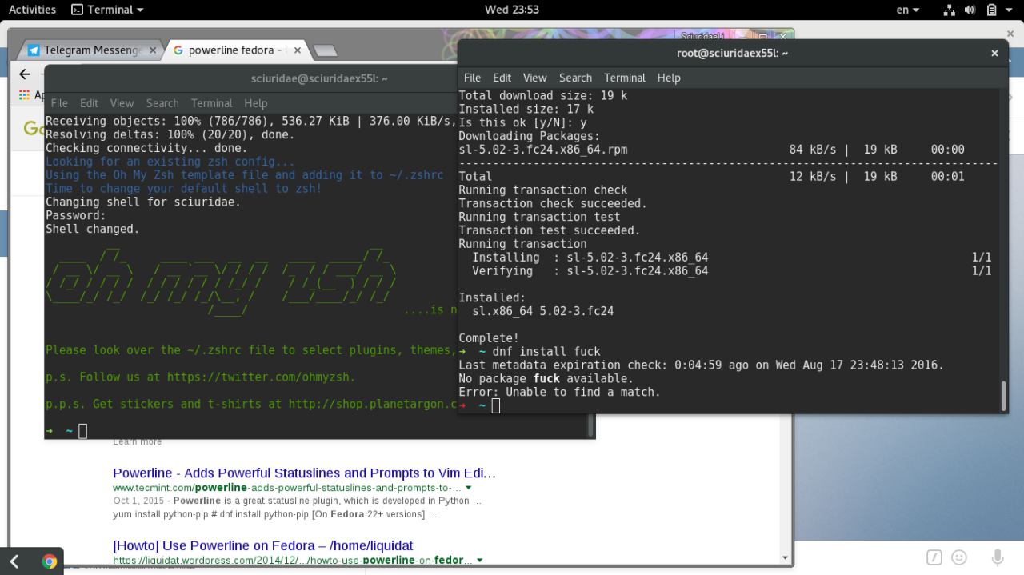
Task: Open Search menu in root terminal
Action: point(575,78)
